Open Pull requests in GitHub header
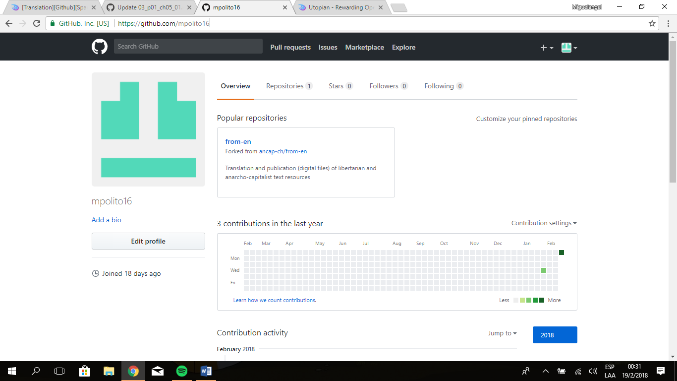Image resolution: width=677 pixels, height=381 pixels. tap(290, 47)
